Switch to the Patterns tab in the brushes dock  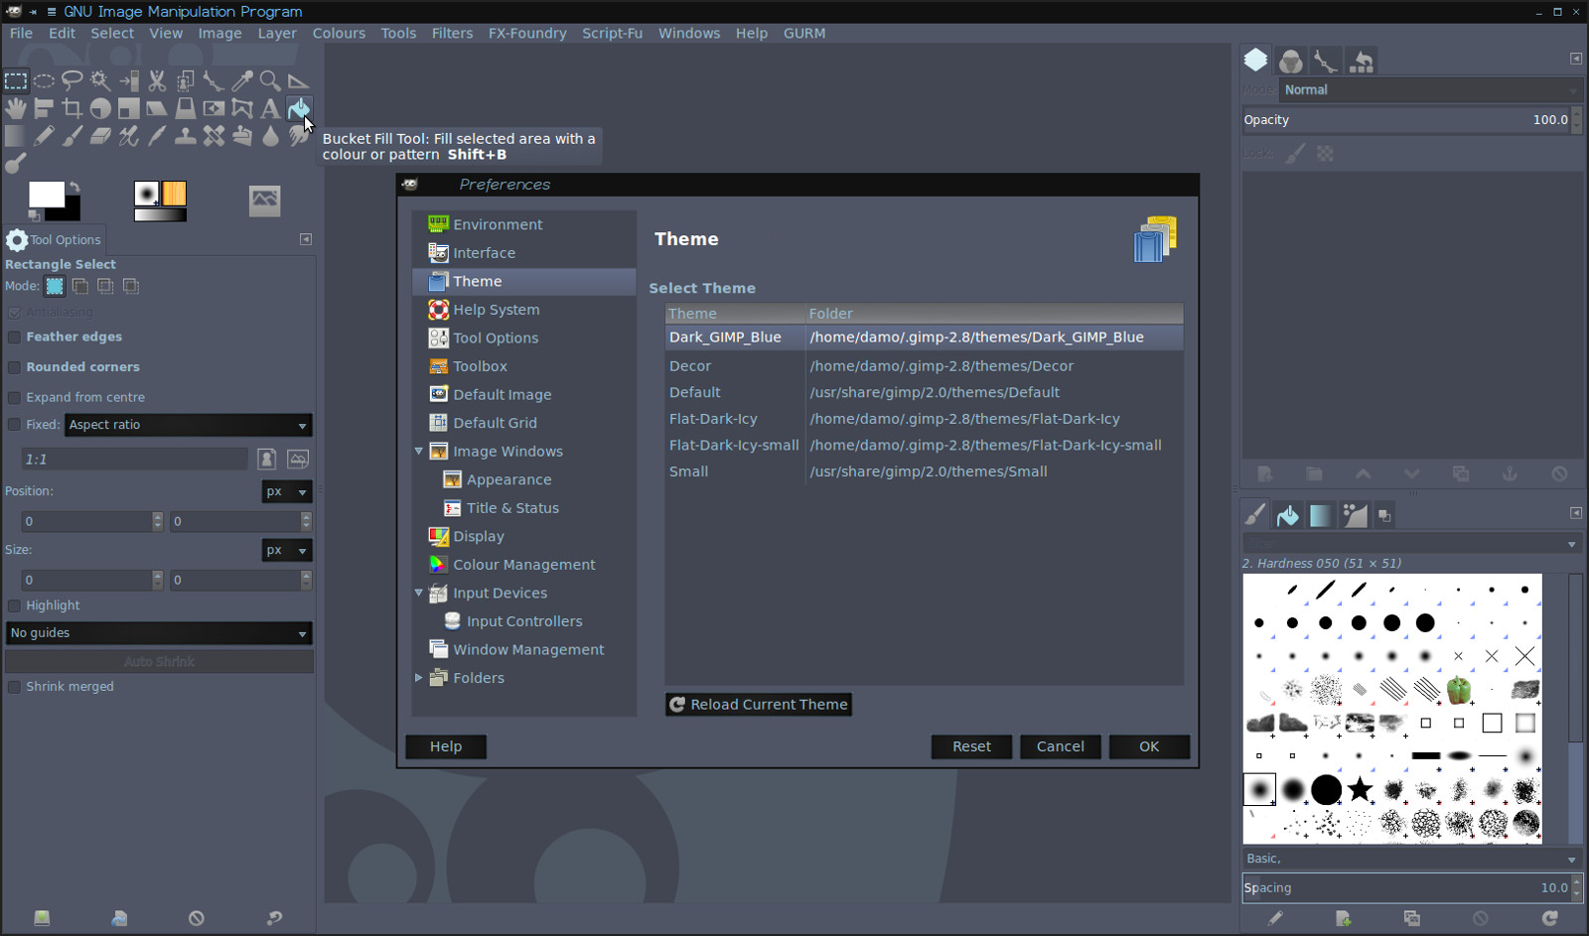[1289, 514]
